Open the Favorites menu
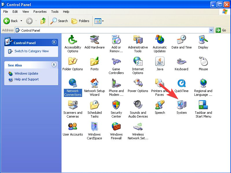The image size is (231, 173). click(x=40, y=12)
